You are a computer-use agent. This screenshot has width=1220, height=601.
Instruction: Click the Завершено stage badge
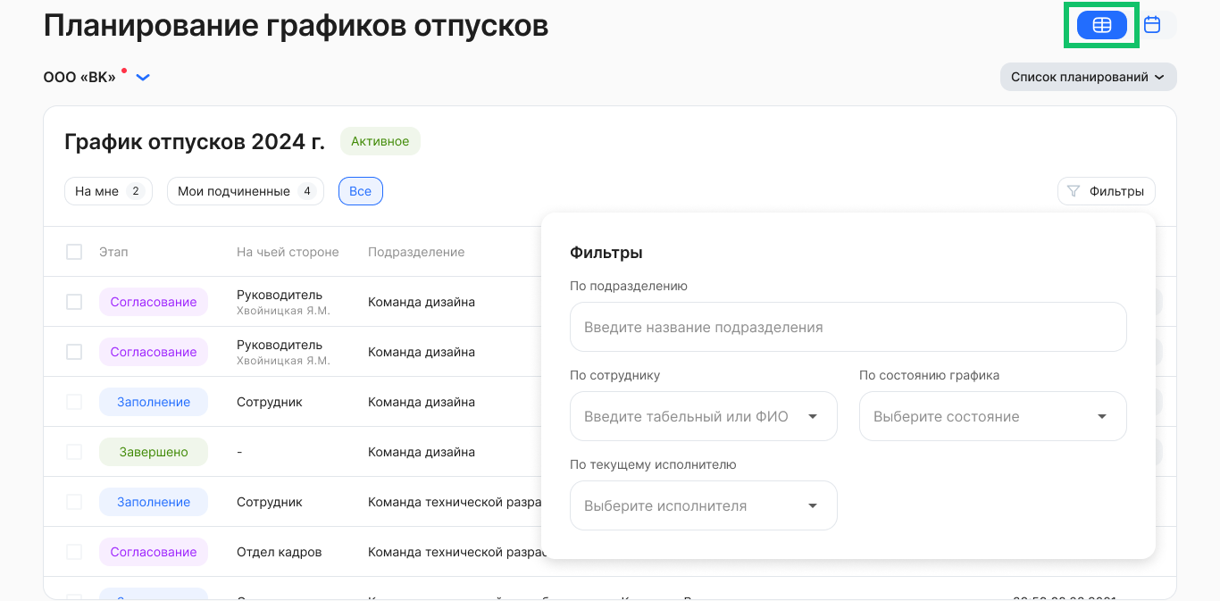[154, 452]
